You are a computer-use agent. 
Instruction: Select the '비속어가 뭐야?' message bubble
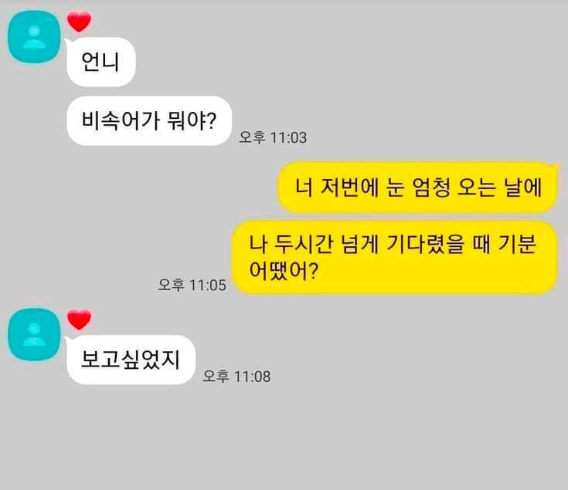pos(149,121)
